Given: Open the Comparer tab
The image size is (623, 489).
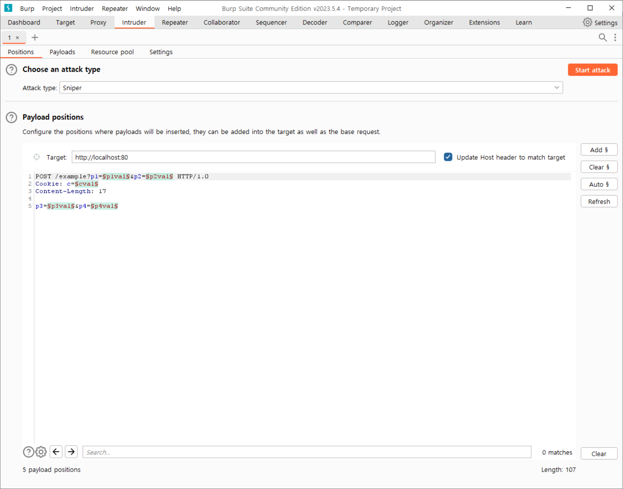Looking at the screenshot, I should point(357,22).
